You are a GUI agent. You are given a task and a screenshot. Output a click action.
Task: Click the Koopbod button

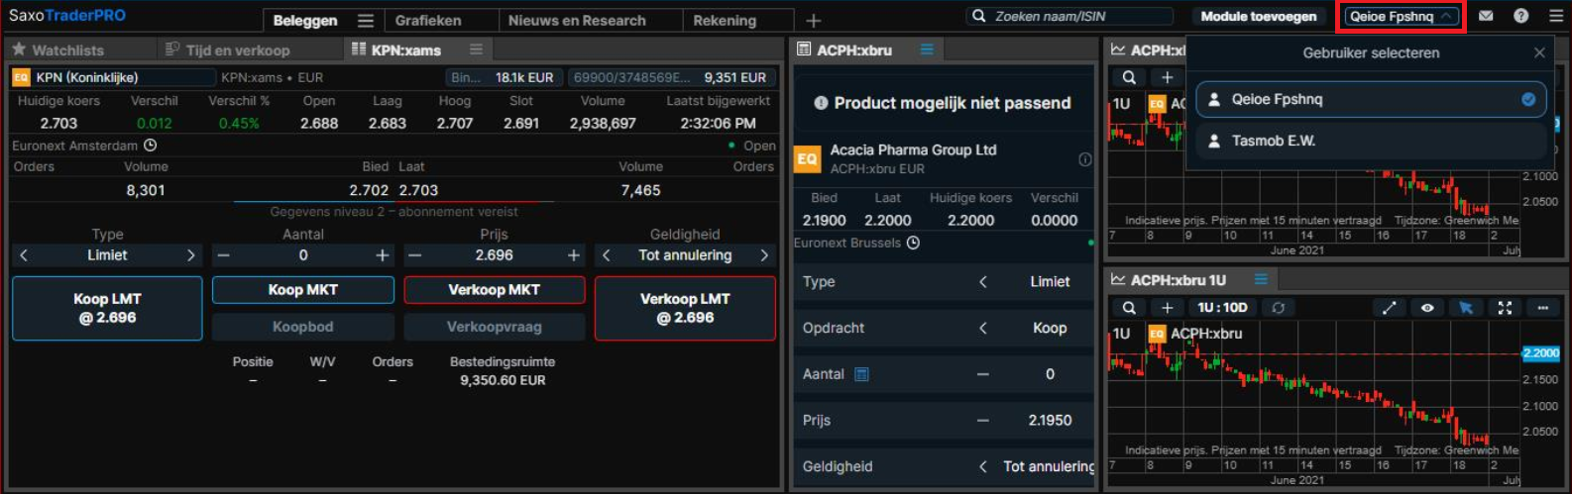click(x=303, y=327)
